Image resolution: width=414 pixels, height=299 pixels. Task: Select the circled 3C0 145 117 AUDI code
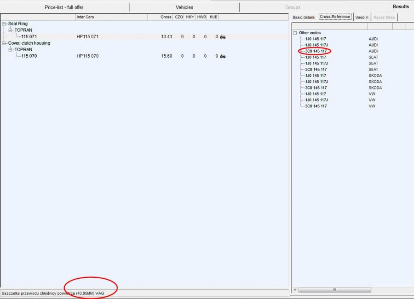click(316, 51)
